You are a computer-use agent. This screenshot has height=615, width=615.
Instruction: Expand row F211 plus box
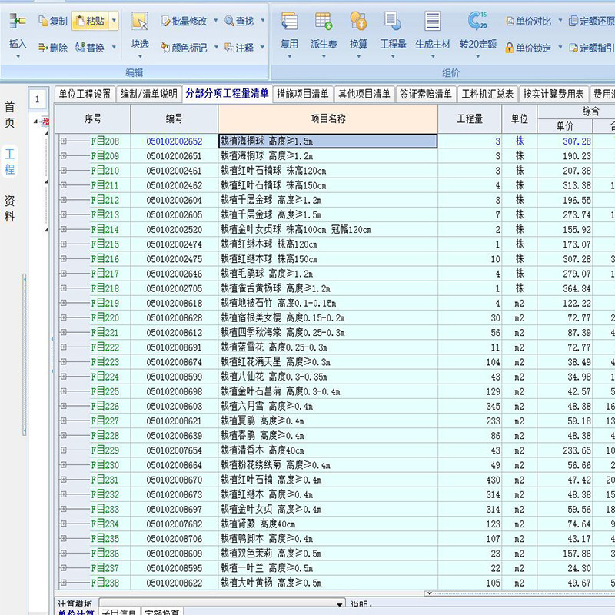pyautogui.click(x=64, y=185)
